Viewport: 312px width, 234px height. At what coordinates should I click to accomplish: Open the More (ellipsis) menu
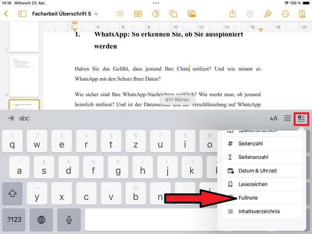285,14
